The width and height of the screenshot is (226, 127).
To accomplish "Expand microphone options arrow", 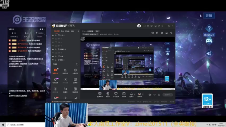I will [135, 94].
